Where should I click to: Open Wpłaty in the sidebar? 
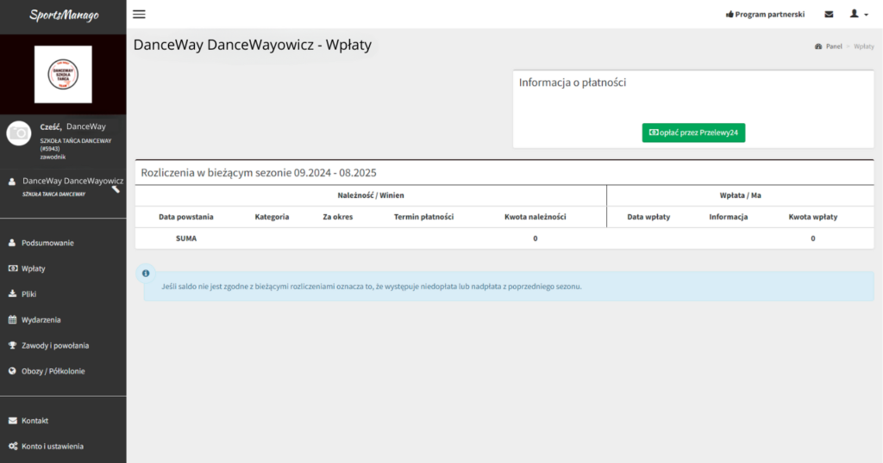click(x=33, y=269)
